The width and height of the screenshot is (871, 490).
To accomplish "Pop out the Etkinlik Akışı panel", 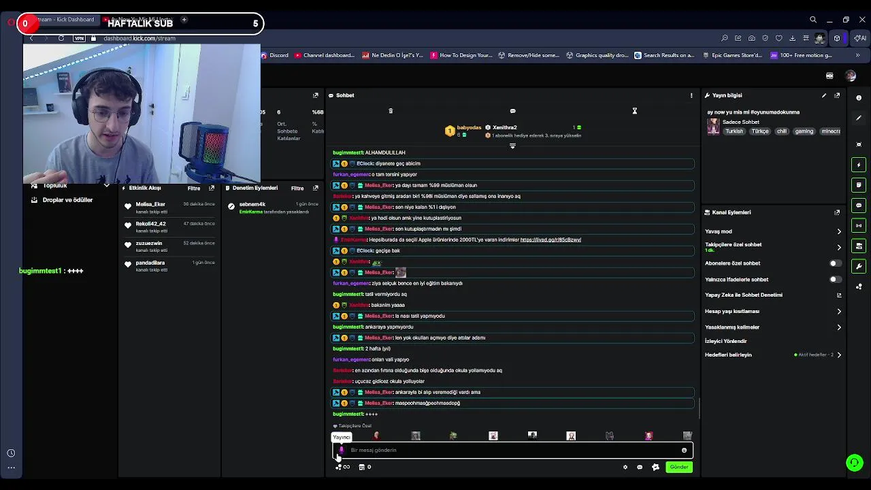I will (212, 189).
